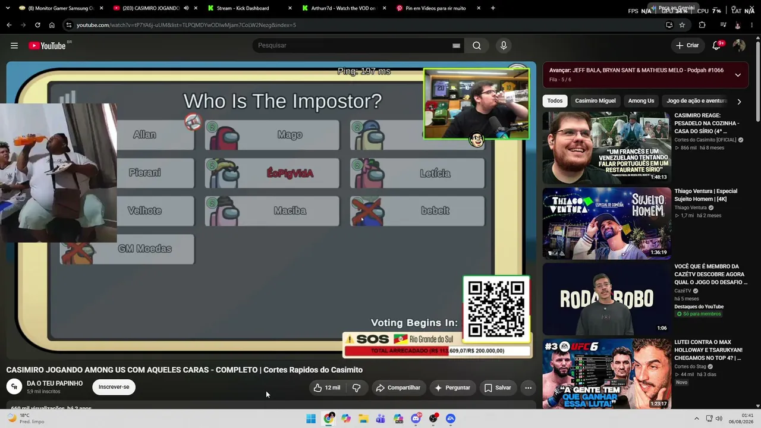Open the YouTube guide hamburger menu
This screenshot has height=428, width=761.
point(14,46)
